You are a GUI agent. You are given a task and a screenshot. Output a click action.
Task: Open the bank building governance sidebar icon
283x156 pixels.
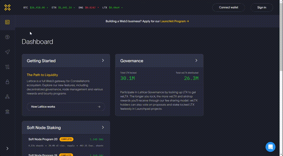pos(7,111)
